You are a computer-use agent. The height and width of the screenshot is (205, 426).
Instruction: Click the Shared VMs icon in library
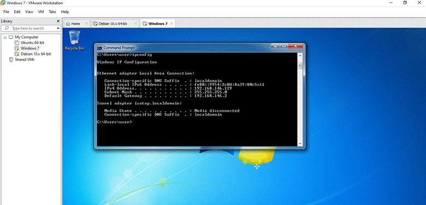(11, 60)
